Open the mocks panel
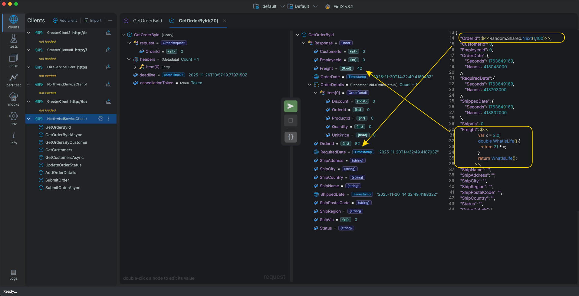This screenshot has width=579, height=296. (14, 99)
